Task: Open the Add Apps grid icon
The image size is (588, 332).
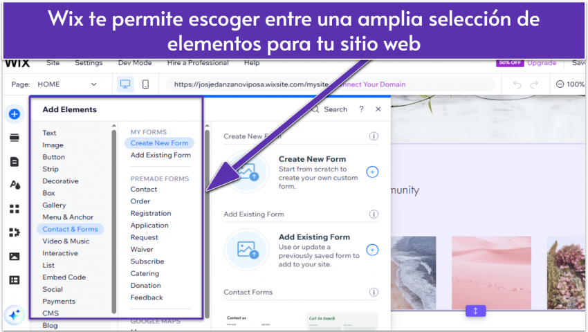Action: coord(15,209)
